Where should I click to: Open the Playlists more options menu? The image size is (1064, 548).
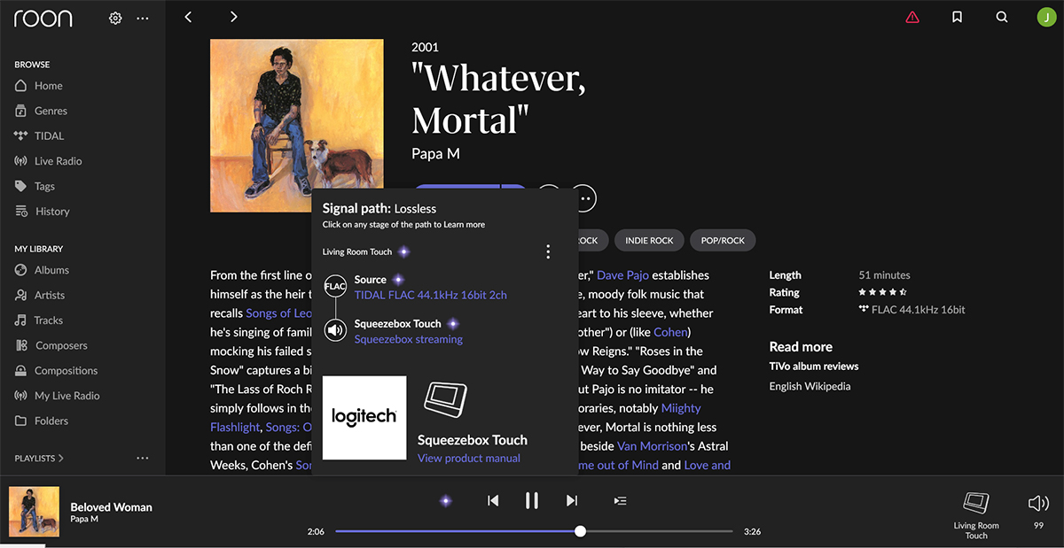pyautogui.click(x=143, y=459)
